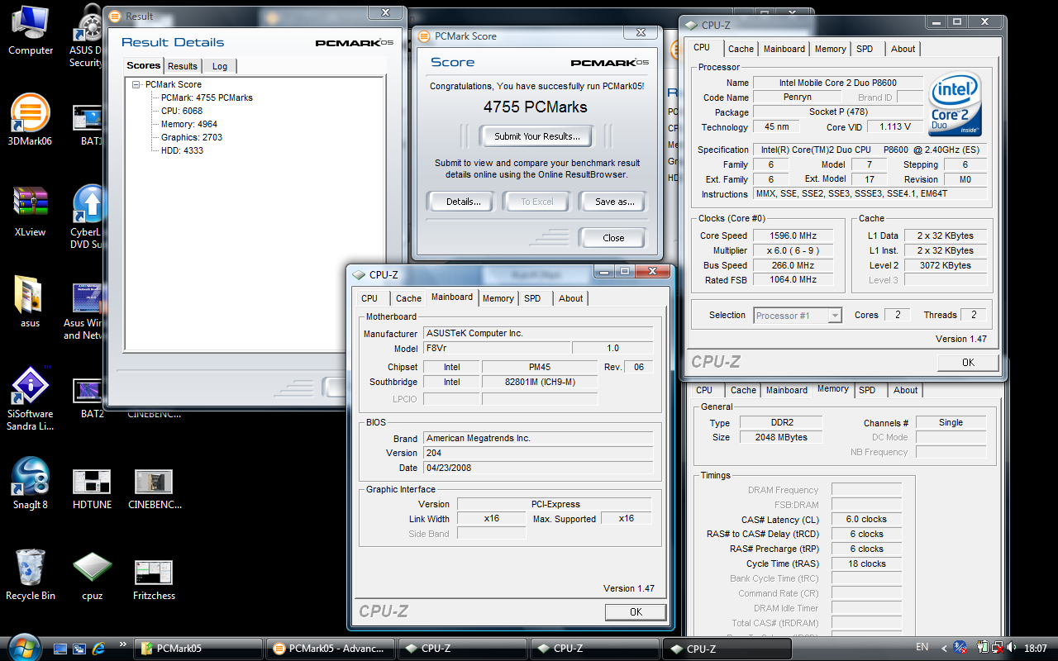Switch to the PCMark05 - Advanc... taskbar button

coord(331,649)
